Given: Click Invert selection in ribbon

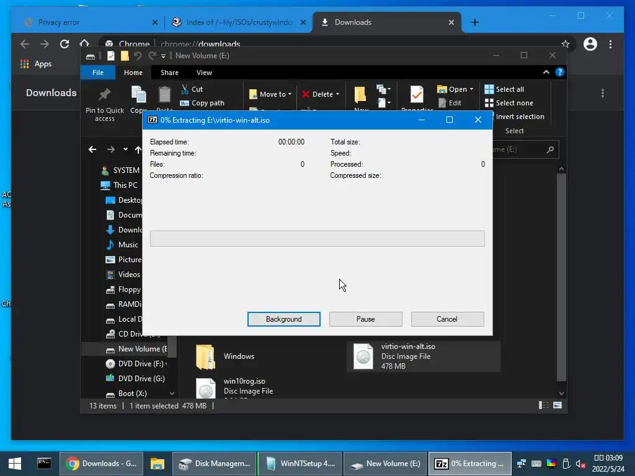Looking at the screenshot, I should point(520,117).
